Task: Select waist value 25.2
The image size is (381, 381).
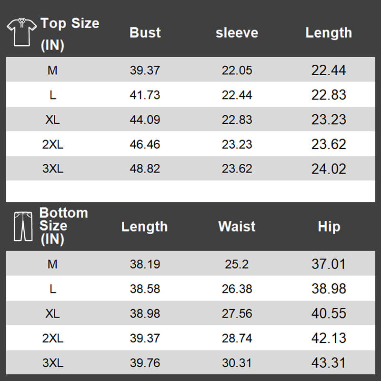Action: point(237,264)
